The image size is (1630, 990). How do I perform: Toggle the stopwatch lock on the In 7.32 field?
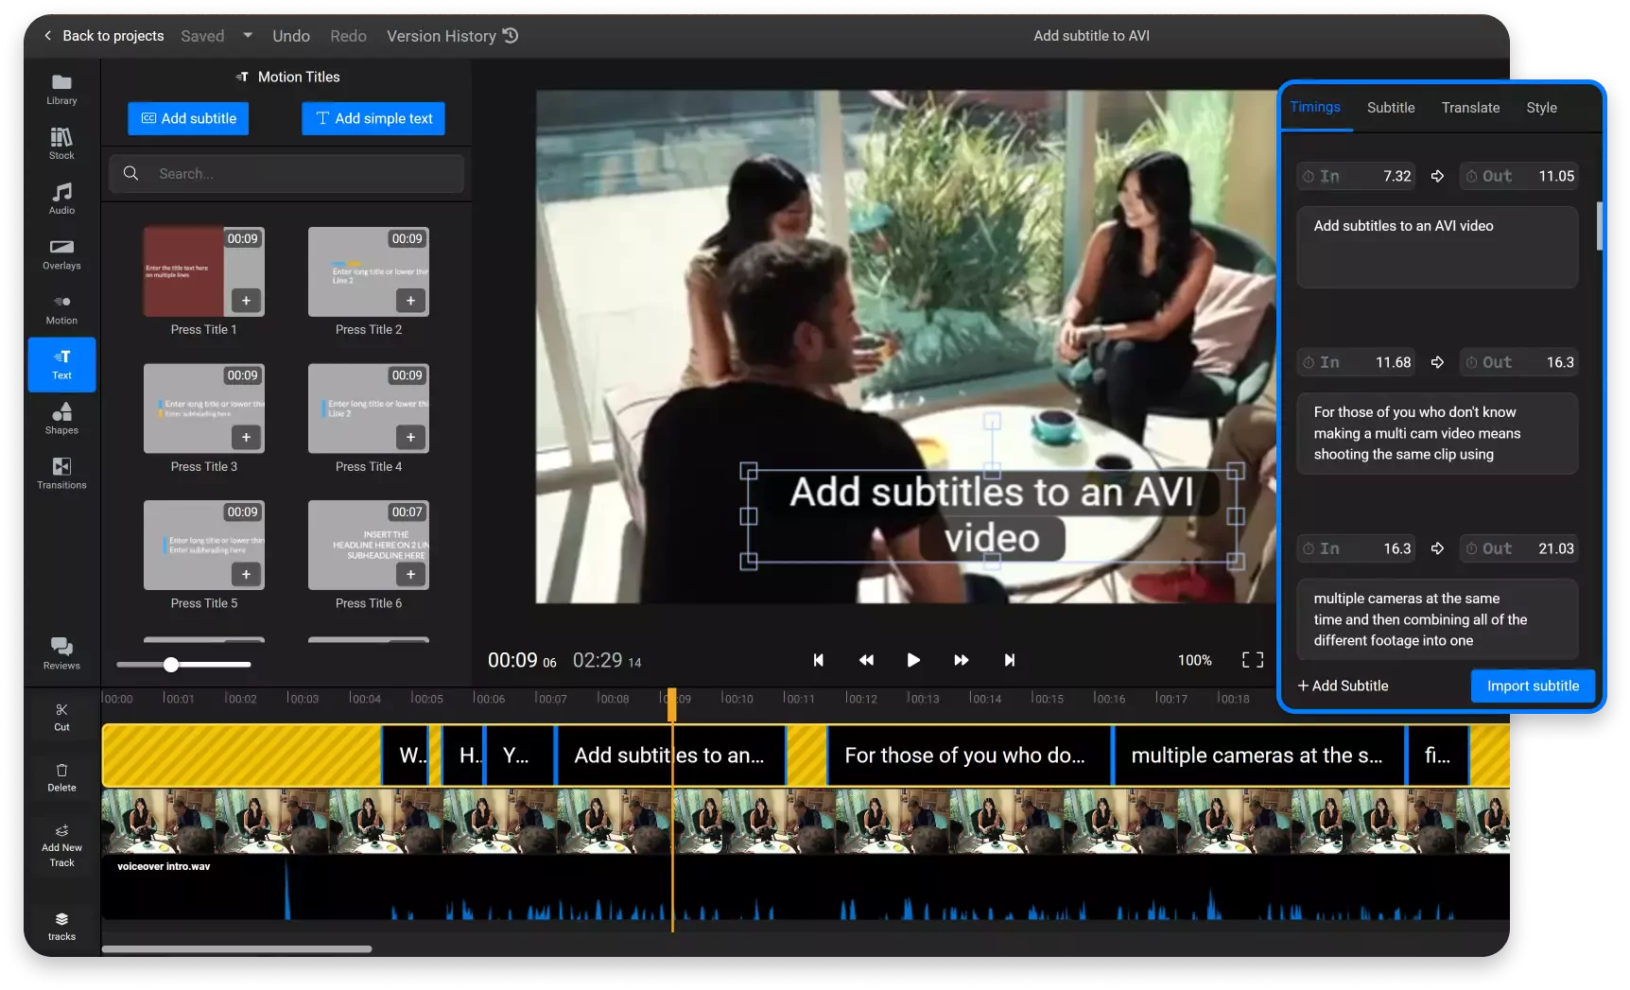point(1307,176)
